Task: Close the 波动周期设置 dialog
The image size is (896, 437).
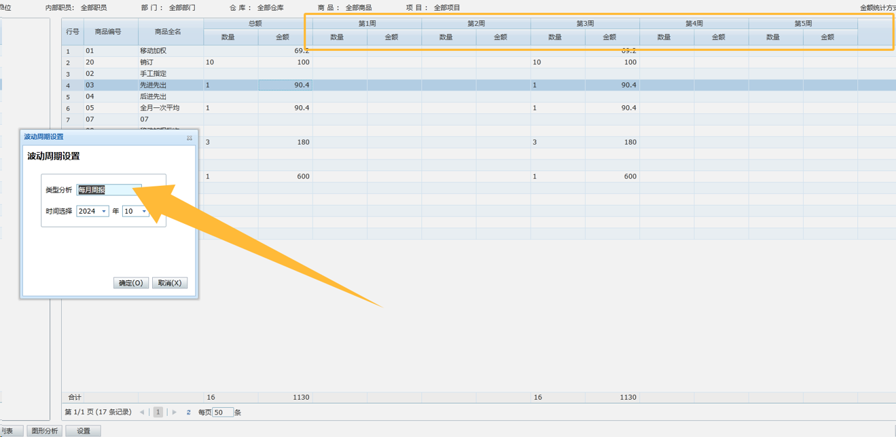Action: pyautogui.click(x=190, y=138)
